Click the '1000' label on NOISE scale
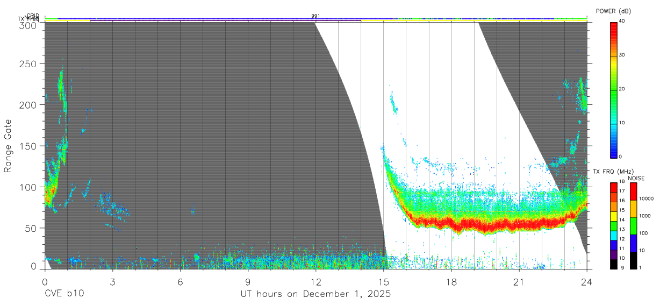This screenshot has width=660, height=305. click(646, 216)
